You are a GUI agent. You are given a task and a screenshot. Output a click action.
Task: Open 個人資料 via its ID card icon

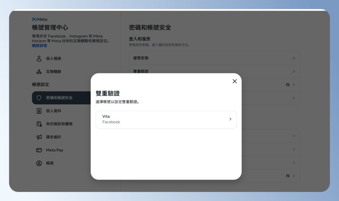click(x=39, y=111)
